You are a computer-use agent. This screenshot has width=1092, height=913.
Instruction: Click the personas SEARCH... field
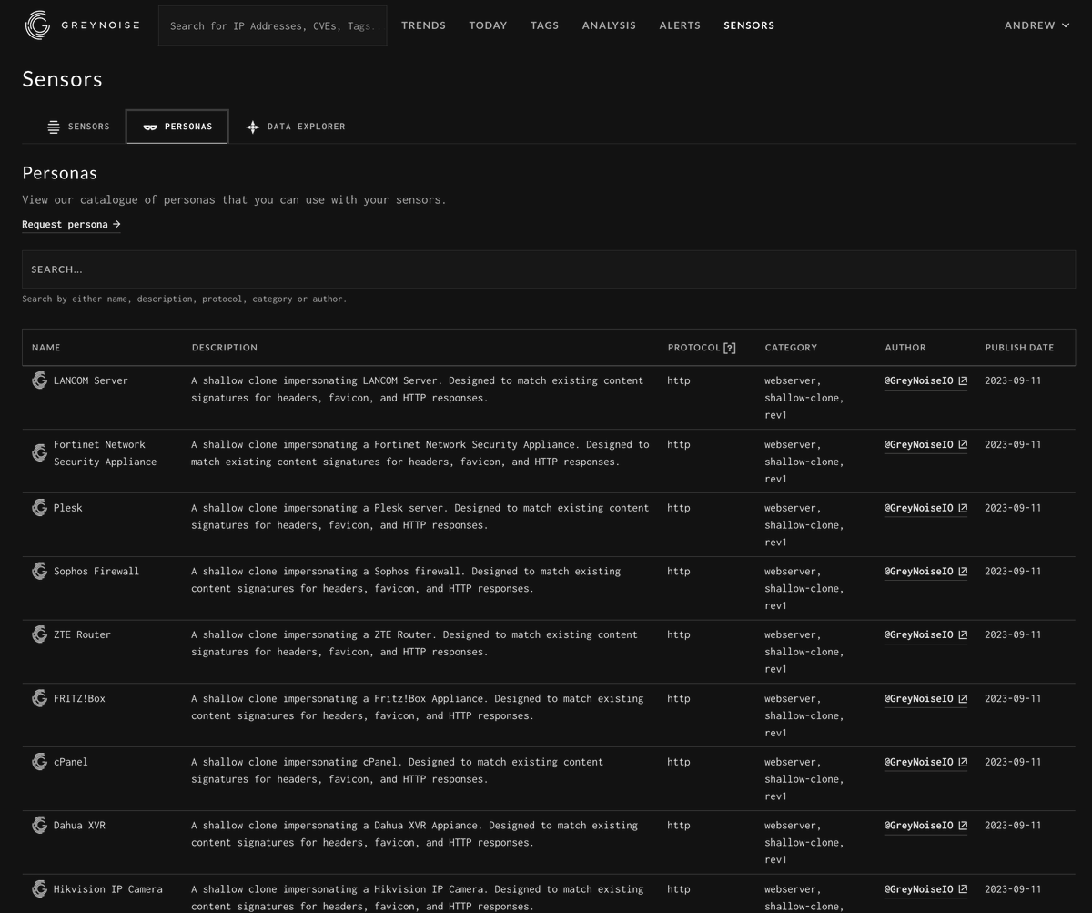(x=549, y=269)
